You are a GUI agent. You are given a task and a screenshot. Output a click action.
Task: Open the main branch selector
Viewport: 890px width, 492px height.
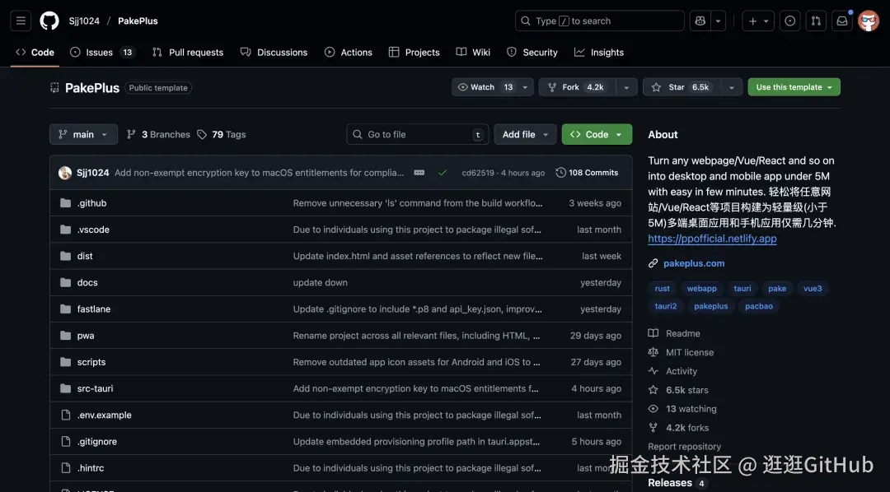coord(83,134)
